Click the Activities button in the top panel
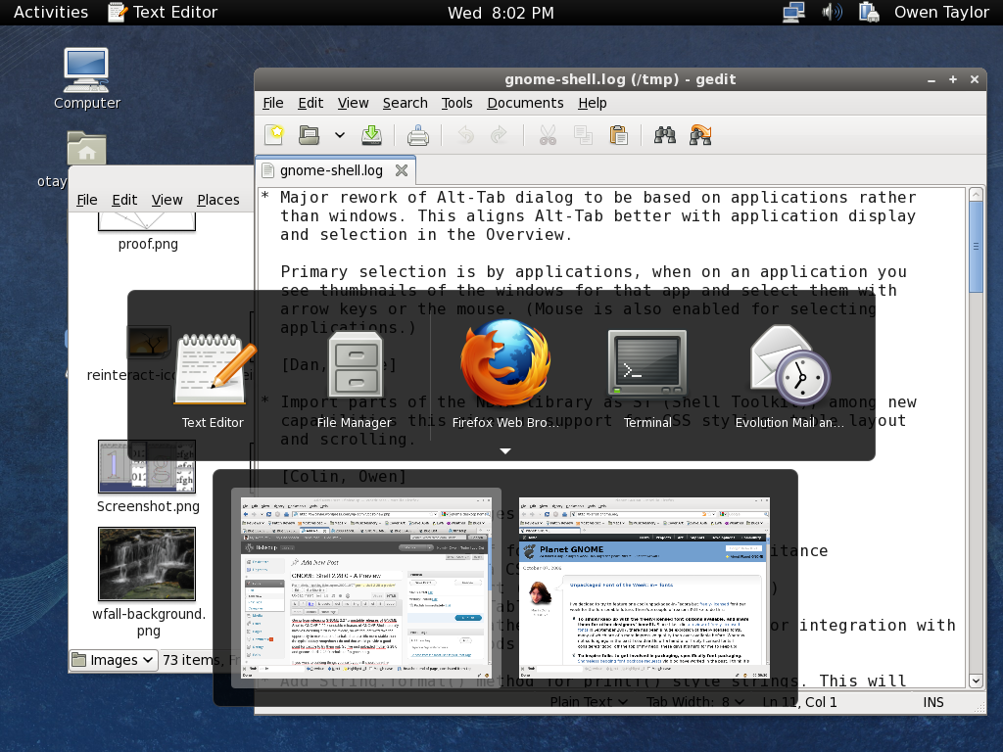The height and width of the screenshot is (752, 1003). point(51,12)
